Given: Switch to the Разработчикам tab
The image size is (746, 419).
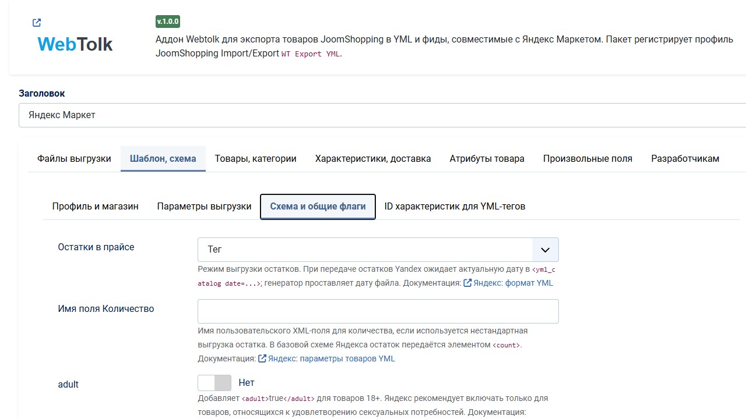Looking at the screenshot, I should pyautogui.click(x=685, y=158).
